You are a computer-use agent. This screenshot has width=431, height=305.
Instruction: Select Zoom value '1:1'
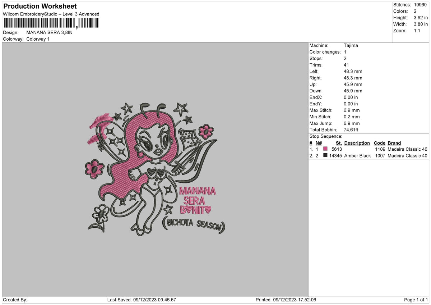[x=416, y=31]
